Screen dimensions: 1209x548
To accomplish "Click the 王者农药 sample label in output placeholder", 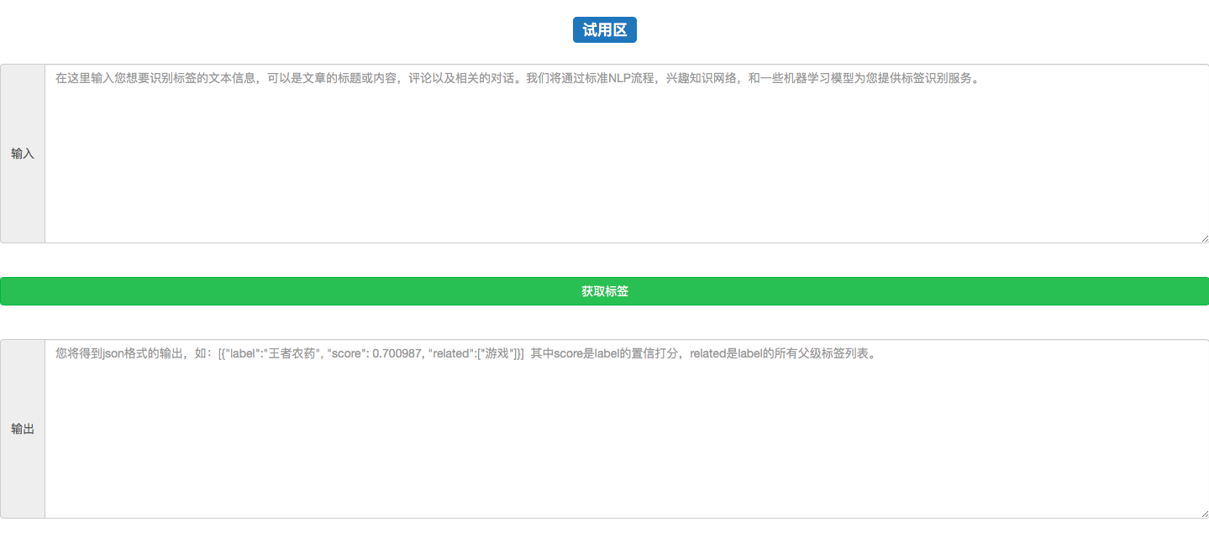I will click(292, 354).
